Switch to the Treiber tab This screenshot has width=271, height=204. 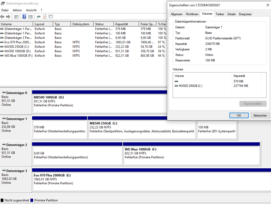point(220,14)
